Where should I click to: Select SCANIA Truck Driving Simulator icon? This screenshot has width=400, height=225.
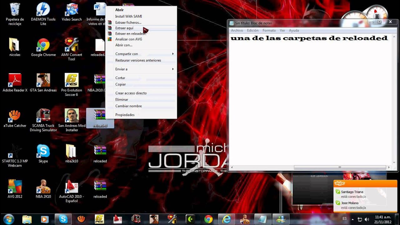(43, 121)
